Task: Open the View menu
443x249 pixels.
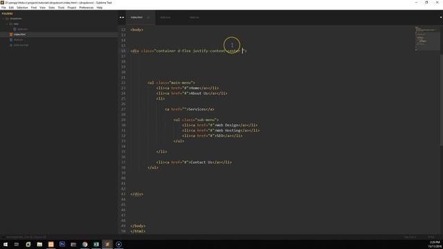Action: click(x=42, y=8)
